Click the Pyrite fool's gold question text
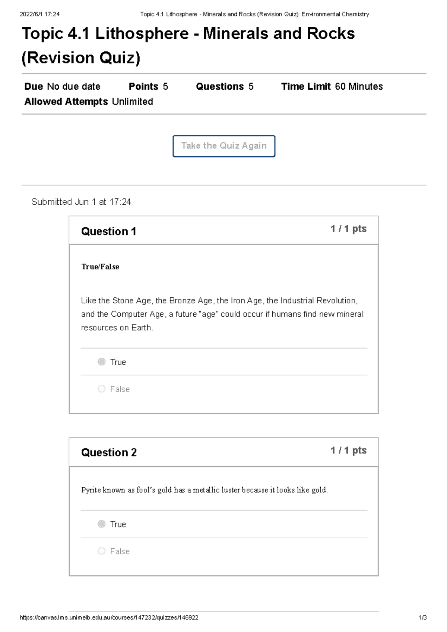Image resolution: width=447 pixels, height=632 pixels. 205,490
